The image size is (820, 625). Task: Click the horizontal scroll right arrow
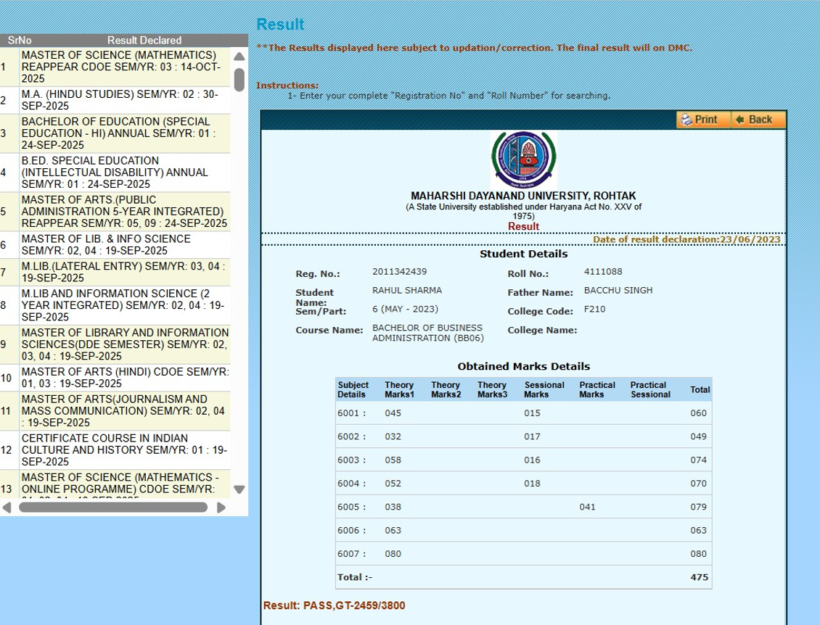pos(221,508)
